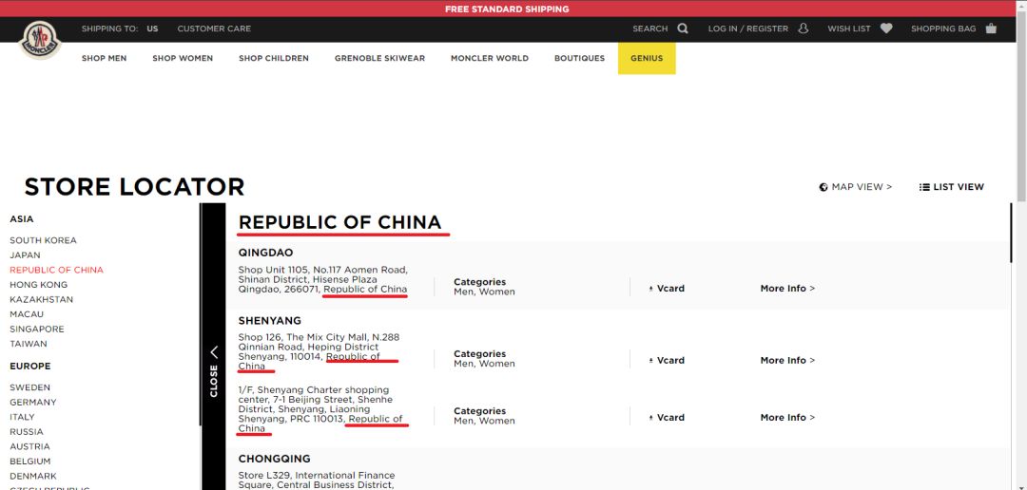
Task: Expand More Info for Qingdao store
Action: [x=787, y=289]
